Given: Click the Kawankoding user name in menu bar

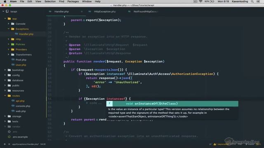Looking at the screenshot, I should [240, 1].
